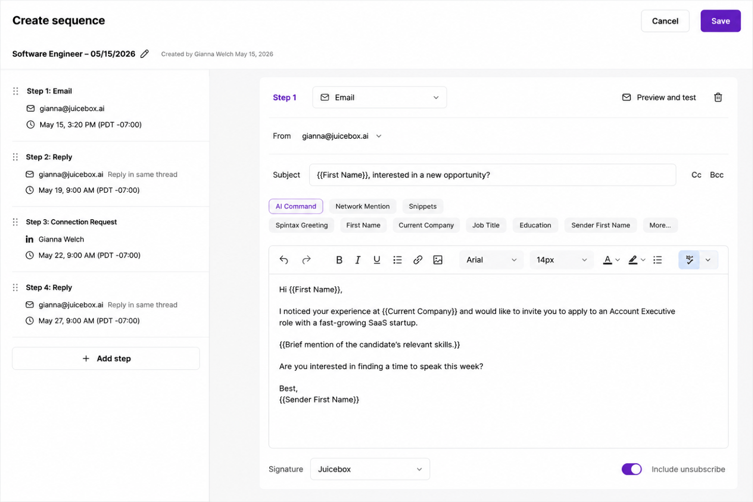Screen dimensions: 753x502
Task: Click the spell check wand icon
Action: 689,260
